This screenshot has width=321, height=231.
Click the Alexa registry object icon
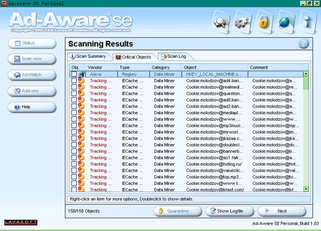tap(81, 74)
